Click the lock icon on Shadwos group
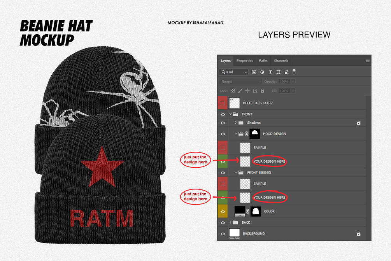The width and height of the screenshot is (391, 261). 359,123
